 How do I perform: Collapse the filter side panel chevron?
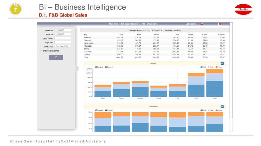(x=77, y=68)
